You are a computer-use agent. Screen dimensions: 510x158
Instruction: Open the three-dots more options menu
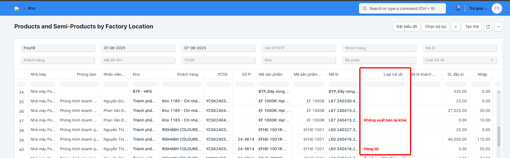pyautogui.click(x=498, y=27)
